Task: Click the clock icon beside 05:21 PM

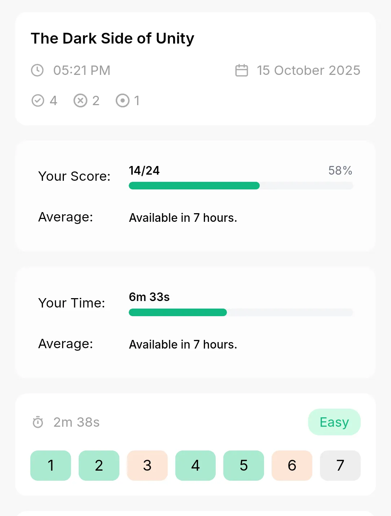Action: 37,70
